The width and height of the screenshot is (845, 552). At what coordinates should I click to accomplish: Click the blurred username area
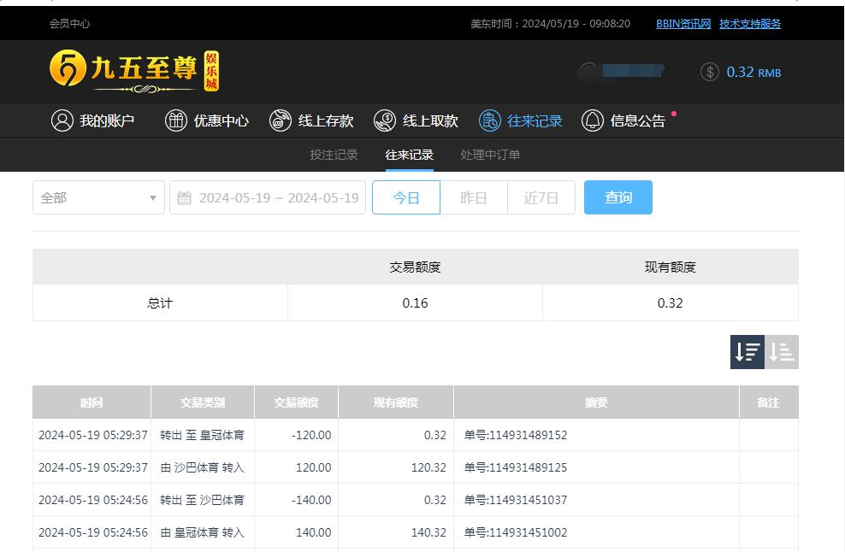click(x=621, y=71)
